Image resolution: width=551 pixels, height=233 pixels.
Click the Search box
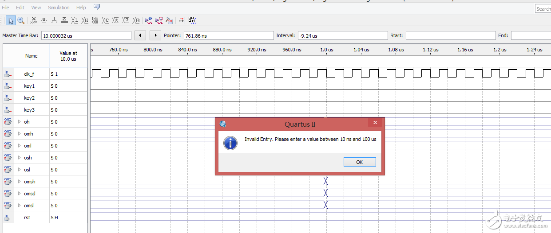(543, 8)
